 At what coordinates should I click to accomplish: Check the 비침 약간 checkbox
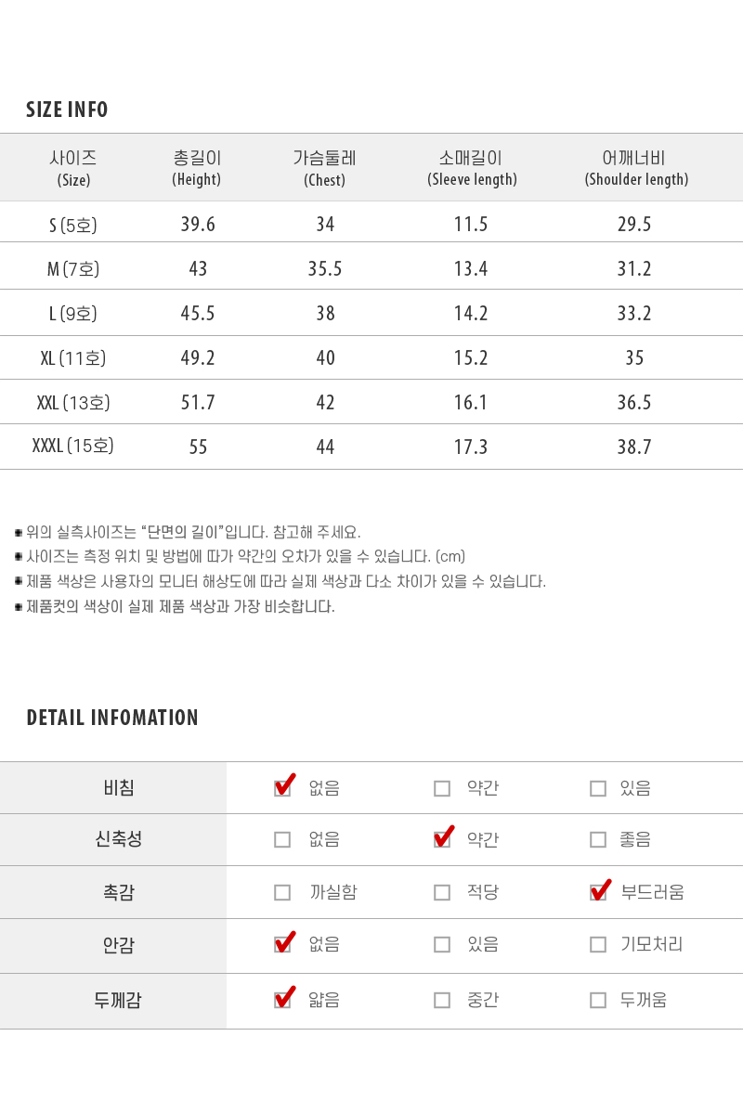click(x=442, y=788)
